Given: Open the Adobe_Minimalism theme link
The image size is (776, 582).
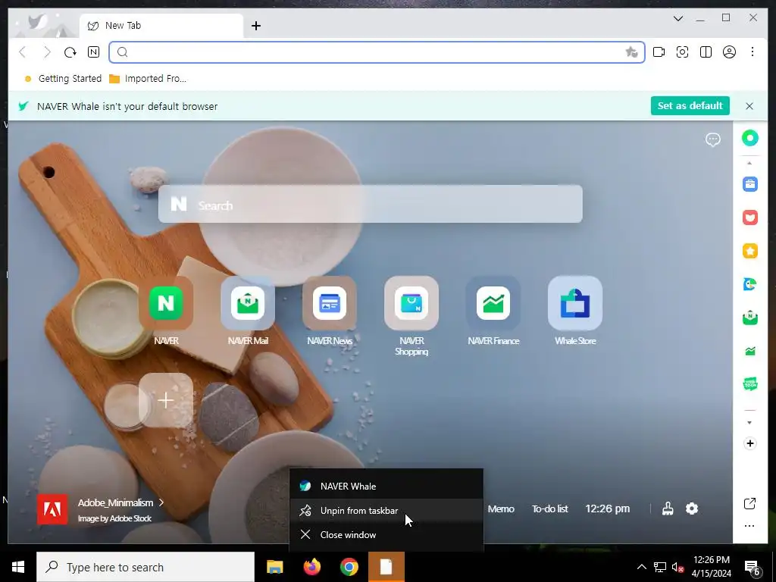Looking at the screenshot, I should pos(120,503).
